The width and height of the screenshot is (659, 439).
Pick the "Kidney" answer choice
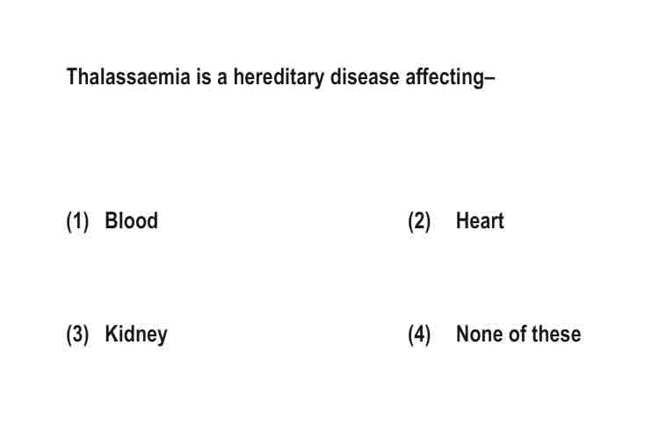pos(135,335)
